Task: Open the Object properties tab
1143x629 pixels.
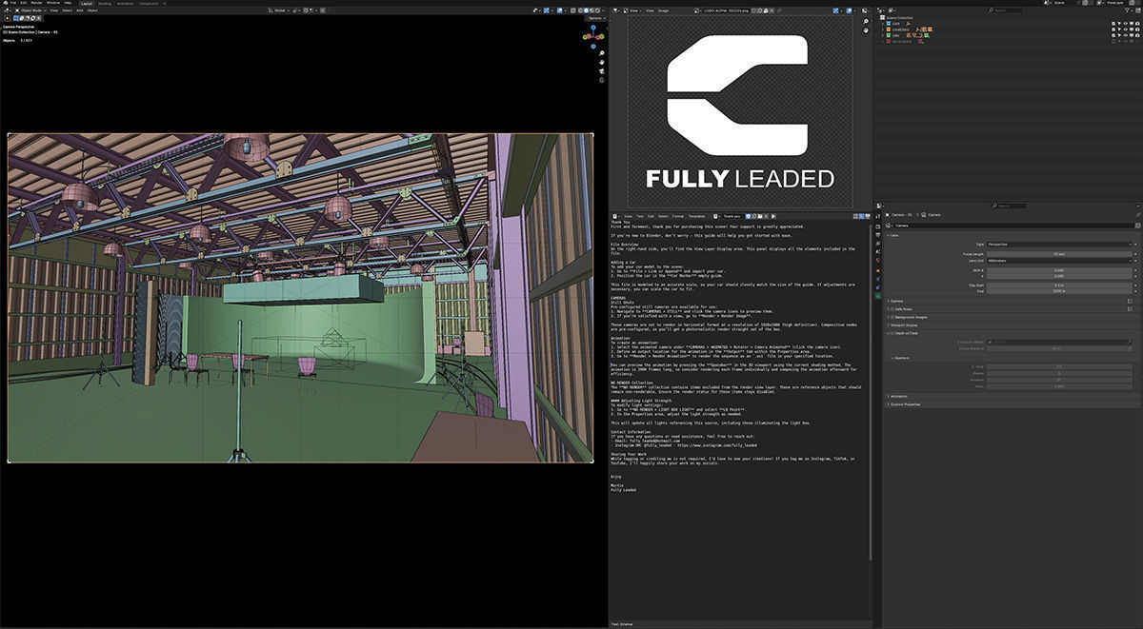Action: [878, 270]
